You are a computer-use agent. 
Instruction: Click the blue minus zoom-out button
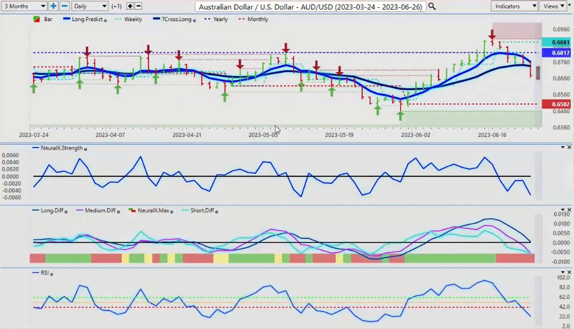[x=65, y=6]
